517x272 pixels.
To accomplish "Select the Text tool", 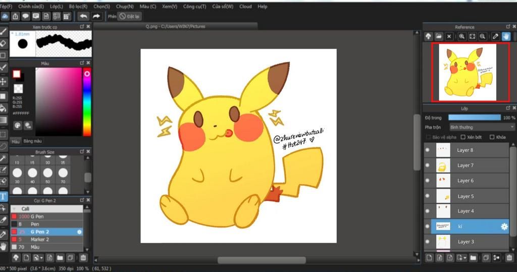I will click(x=4, y=196).
